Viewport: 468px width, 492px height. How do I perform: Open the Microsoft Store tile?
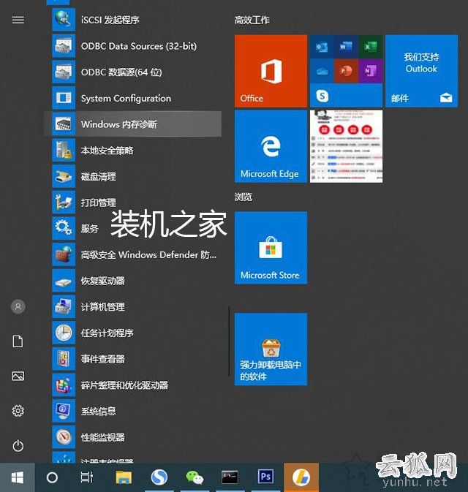pos(271,248)
